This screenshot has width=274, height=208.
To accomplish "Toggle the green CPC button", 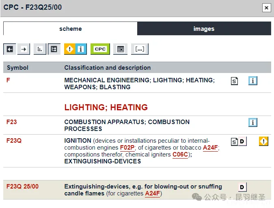I will (x=100, y=49).
